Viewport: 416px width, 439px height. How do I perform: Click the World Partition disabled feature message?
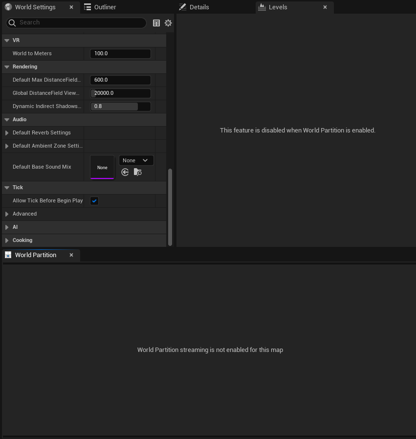point(298,130)
